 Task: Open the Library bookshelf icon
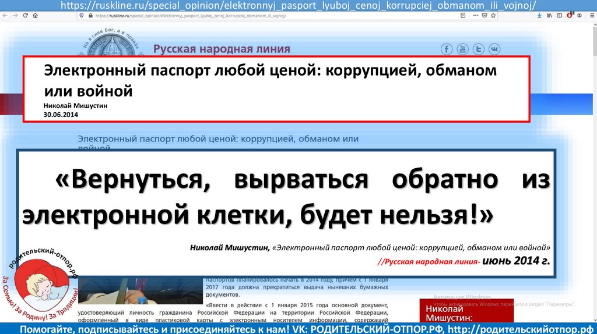(549, 16)
